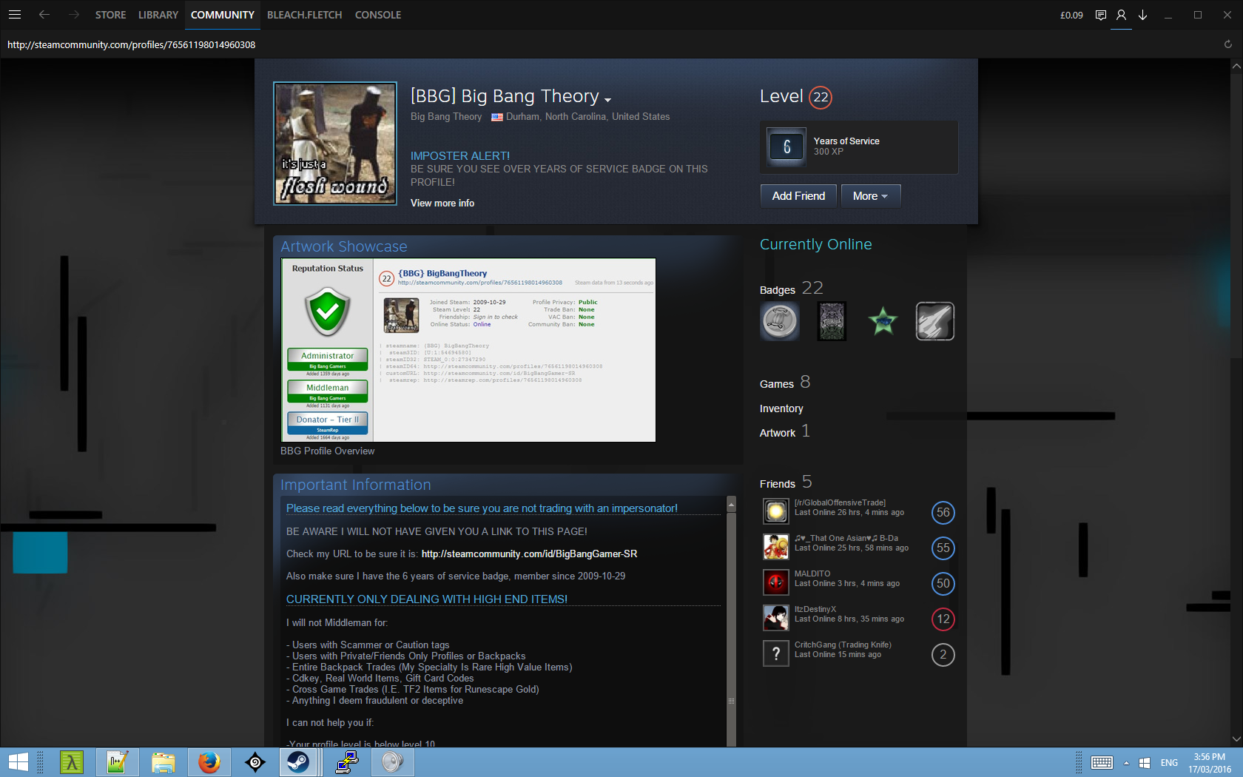This screenshot has height=777, width=1243.
Task: Open Firefox from the taskbar
Action: pos(209,762)
